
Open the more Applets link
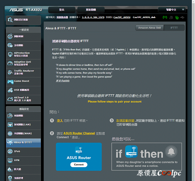pos(63,81)
